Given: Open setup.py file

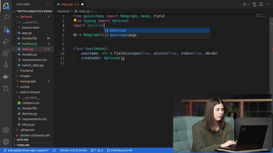Looking at the screenshot, I should tap(33, 125).
